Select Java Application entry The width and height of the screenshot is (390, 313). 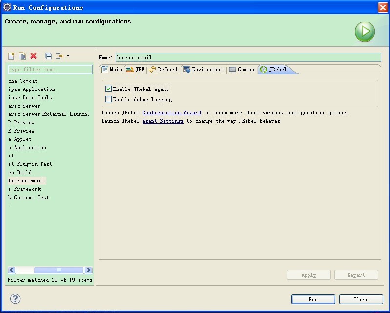point(27,147)
